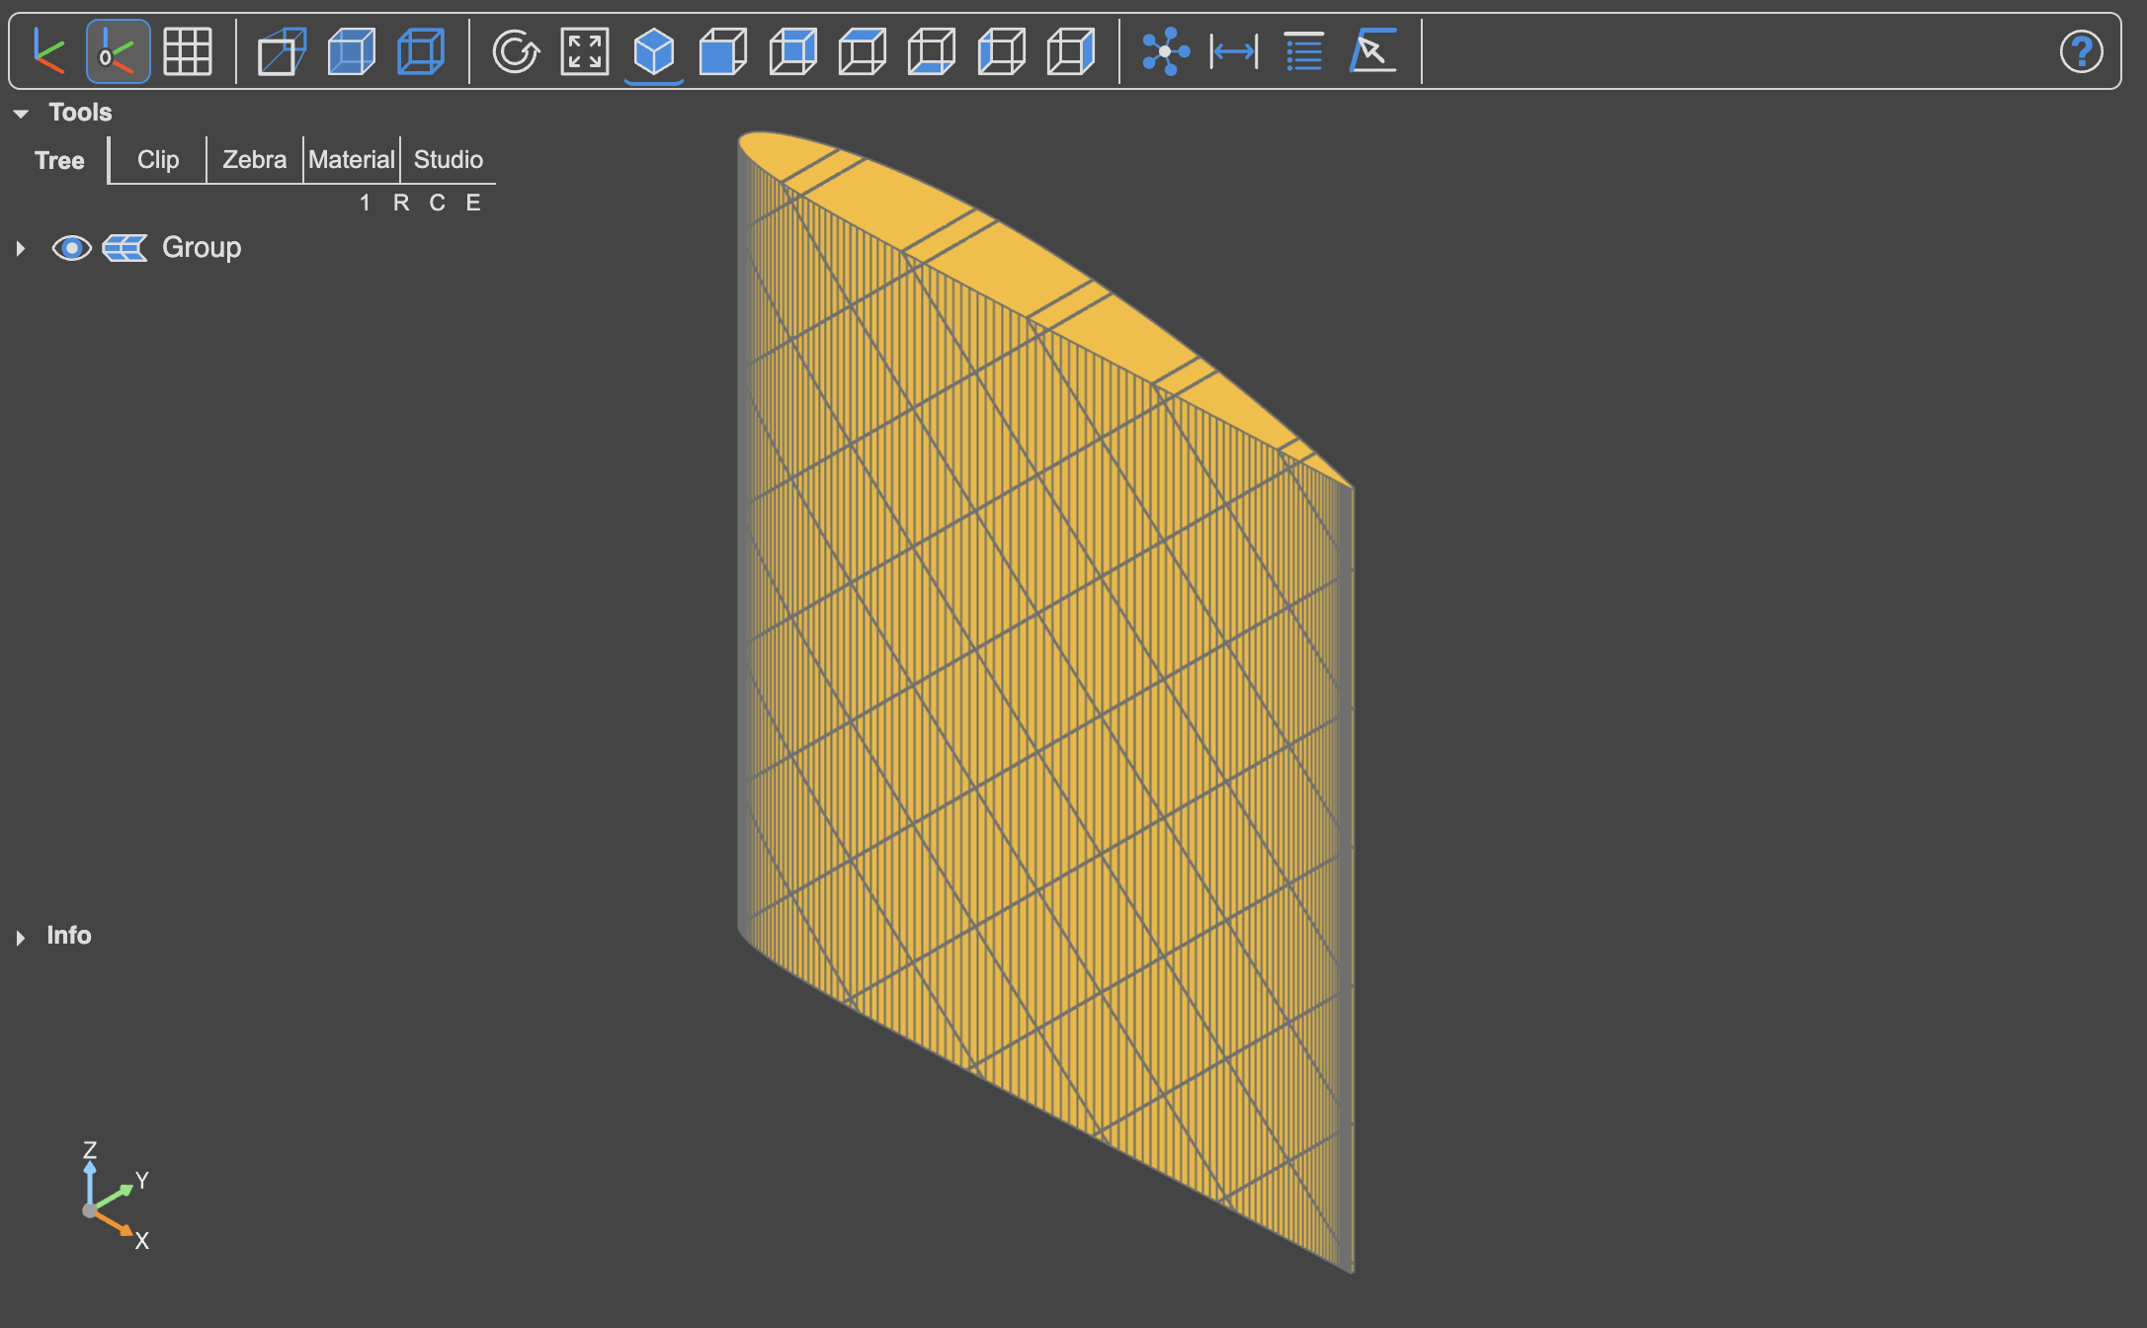
Task: Click the 'R' tree root button
Action: coord(401,203)
